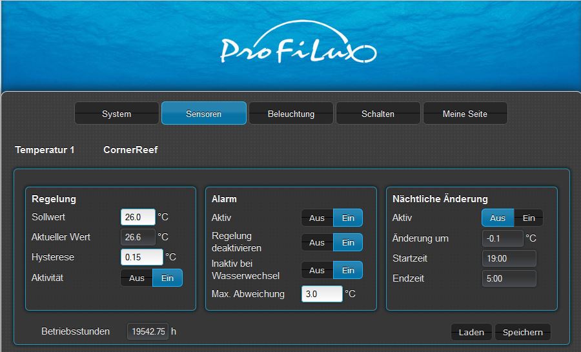The width and height of the screenshot is (581, 352).
Task: Click the ProfiLux logo in header
Action: 298,47
